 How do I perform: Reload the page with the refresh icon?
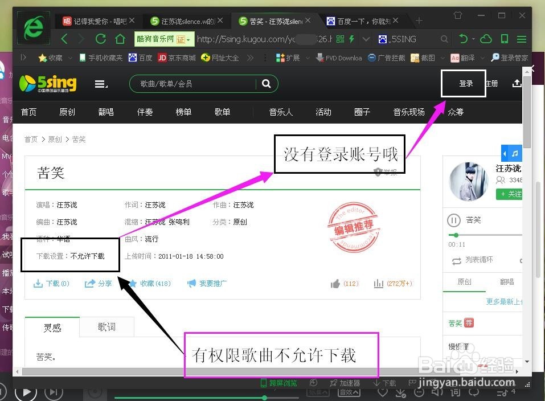pyautogui.click(x=101, y=39)
